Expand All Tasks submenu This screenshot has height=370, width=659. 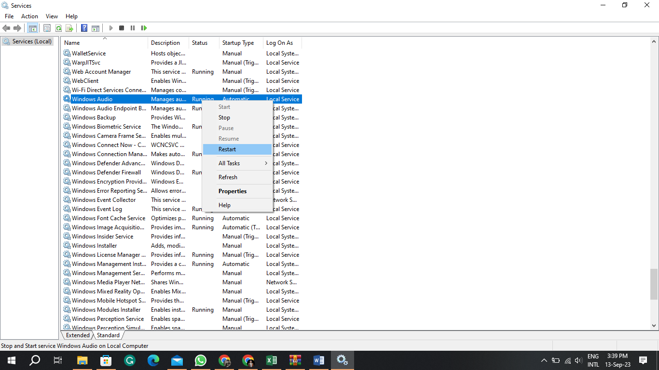click(237, 163)
